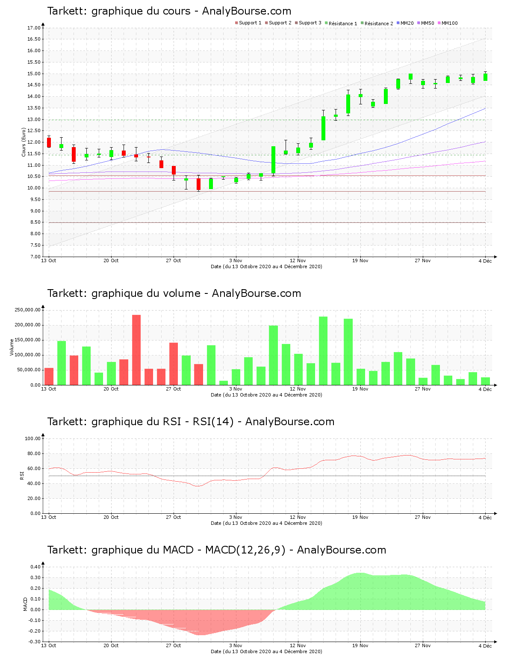The height and width of the screenshot is (663, 513).
Task: Click the -0.10 MACD axis value
Action: coord(34,620)
